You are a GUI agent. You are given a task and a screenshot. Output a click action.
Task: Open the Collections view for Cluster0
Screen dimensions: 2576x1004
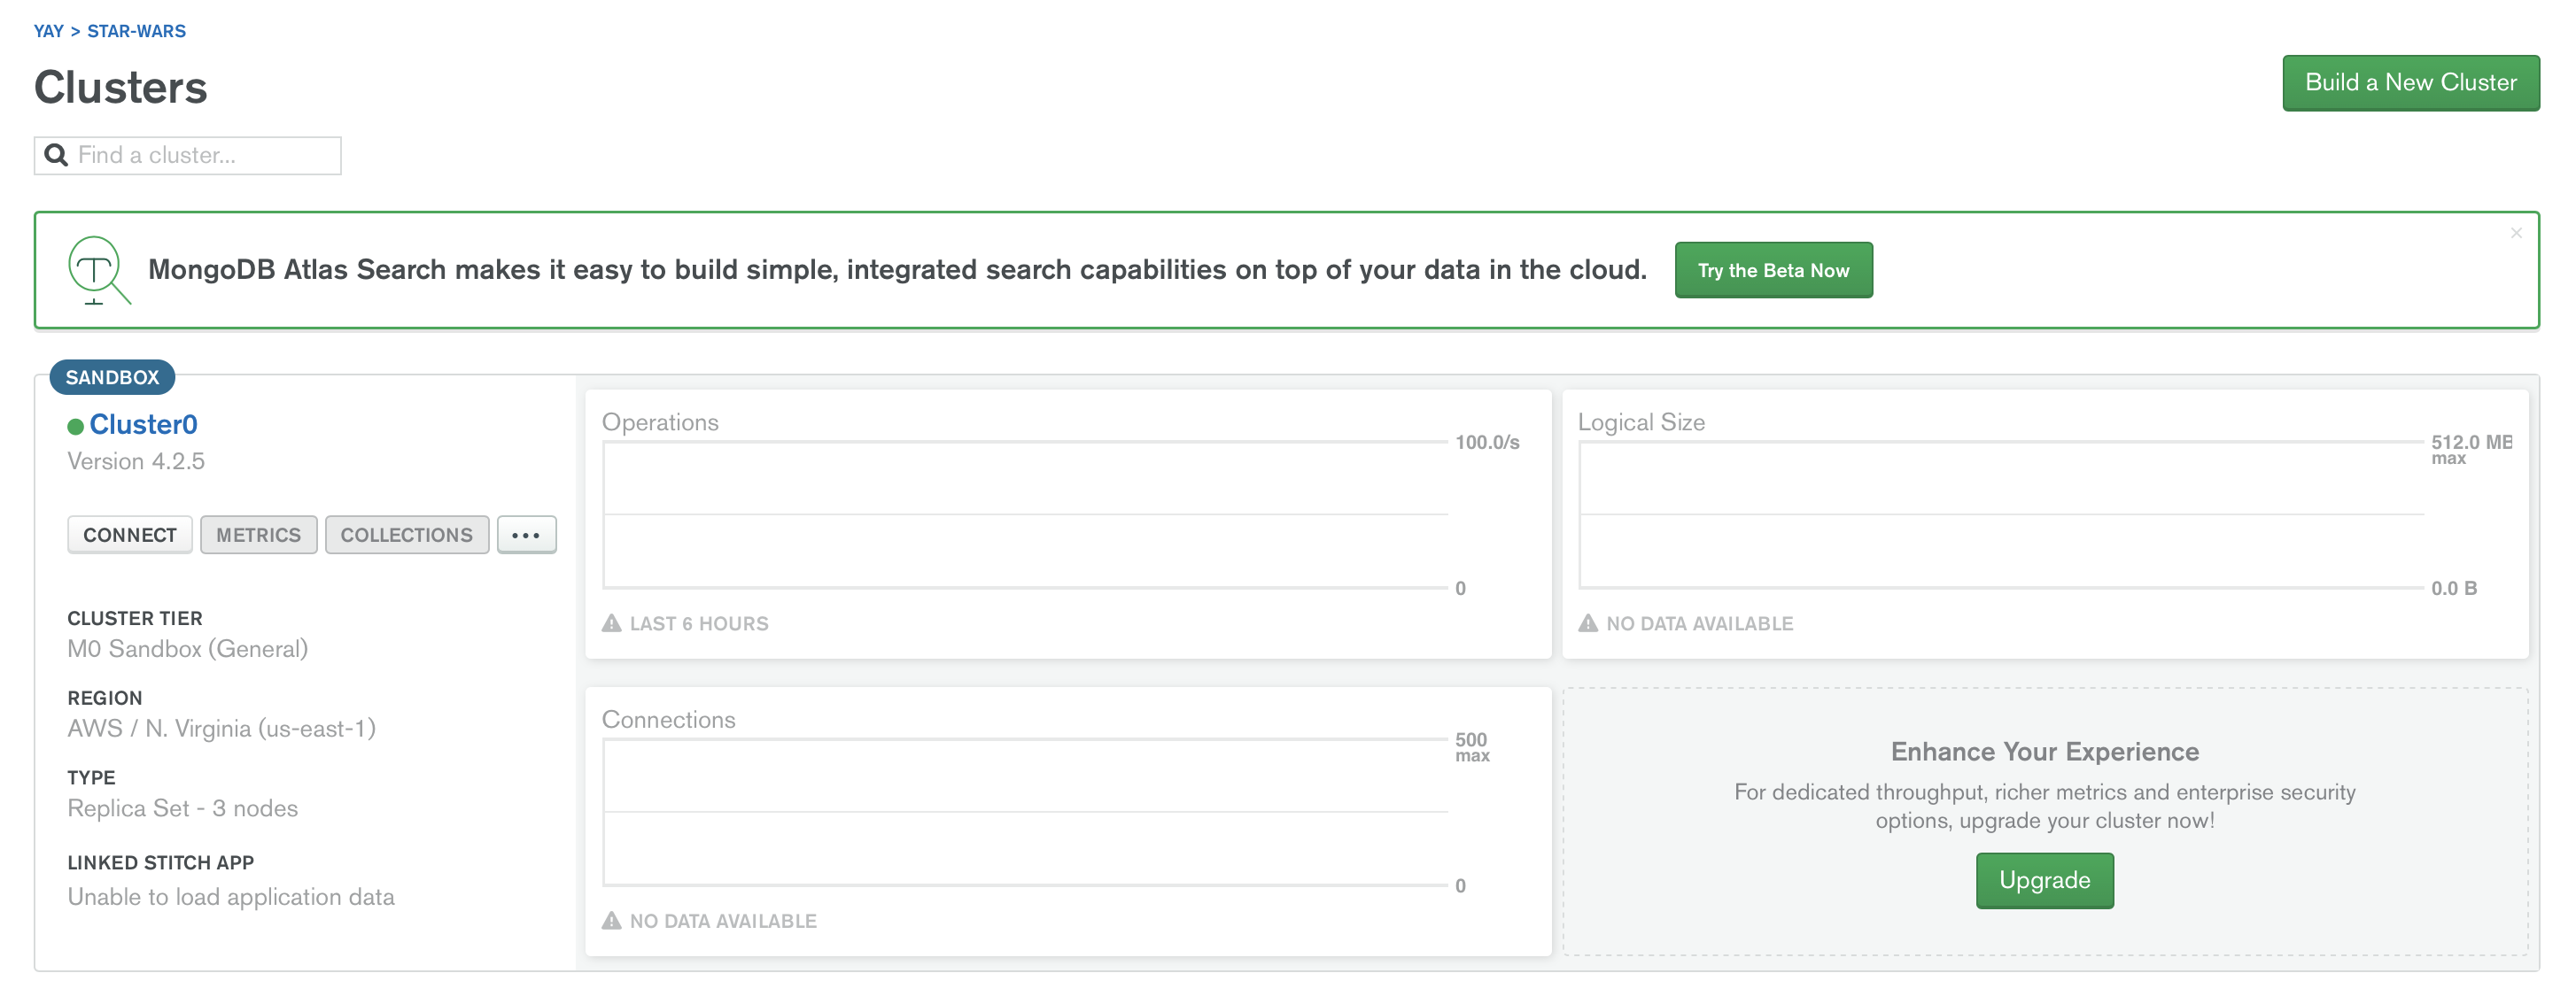tap(406, 535)
